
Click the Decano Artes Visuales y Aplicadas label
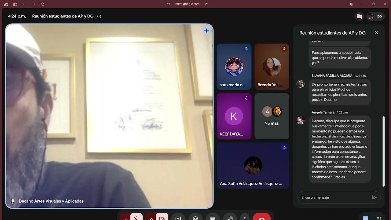coord(51,201)
